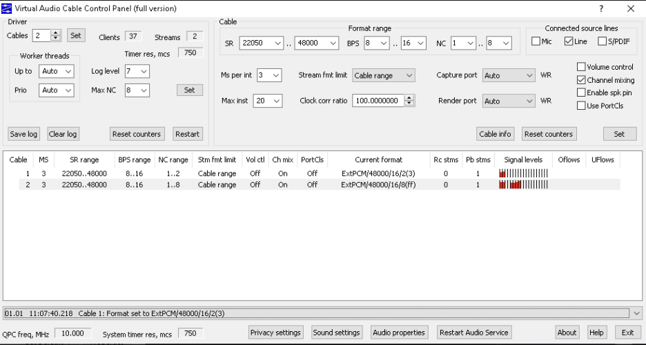Screen dimensions: 646x345
Task: Enable the Volume control checkbox
Action: tap(581, 67)
